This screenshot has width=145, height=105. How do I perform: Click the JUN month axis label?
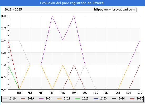click(x=74, y=93)
